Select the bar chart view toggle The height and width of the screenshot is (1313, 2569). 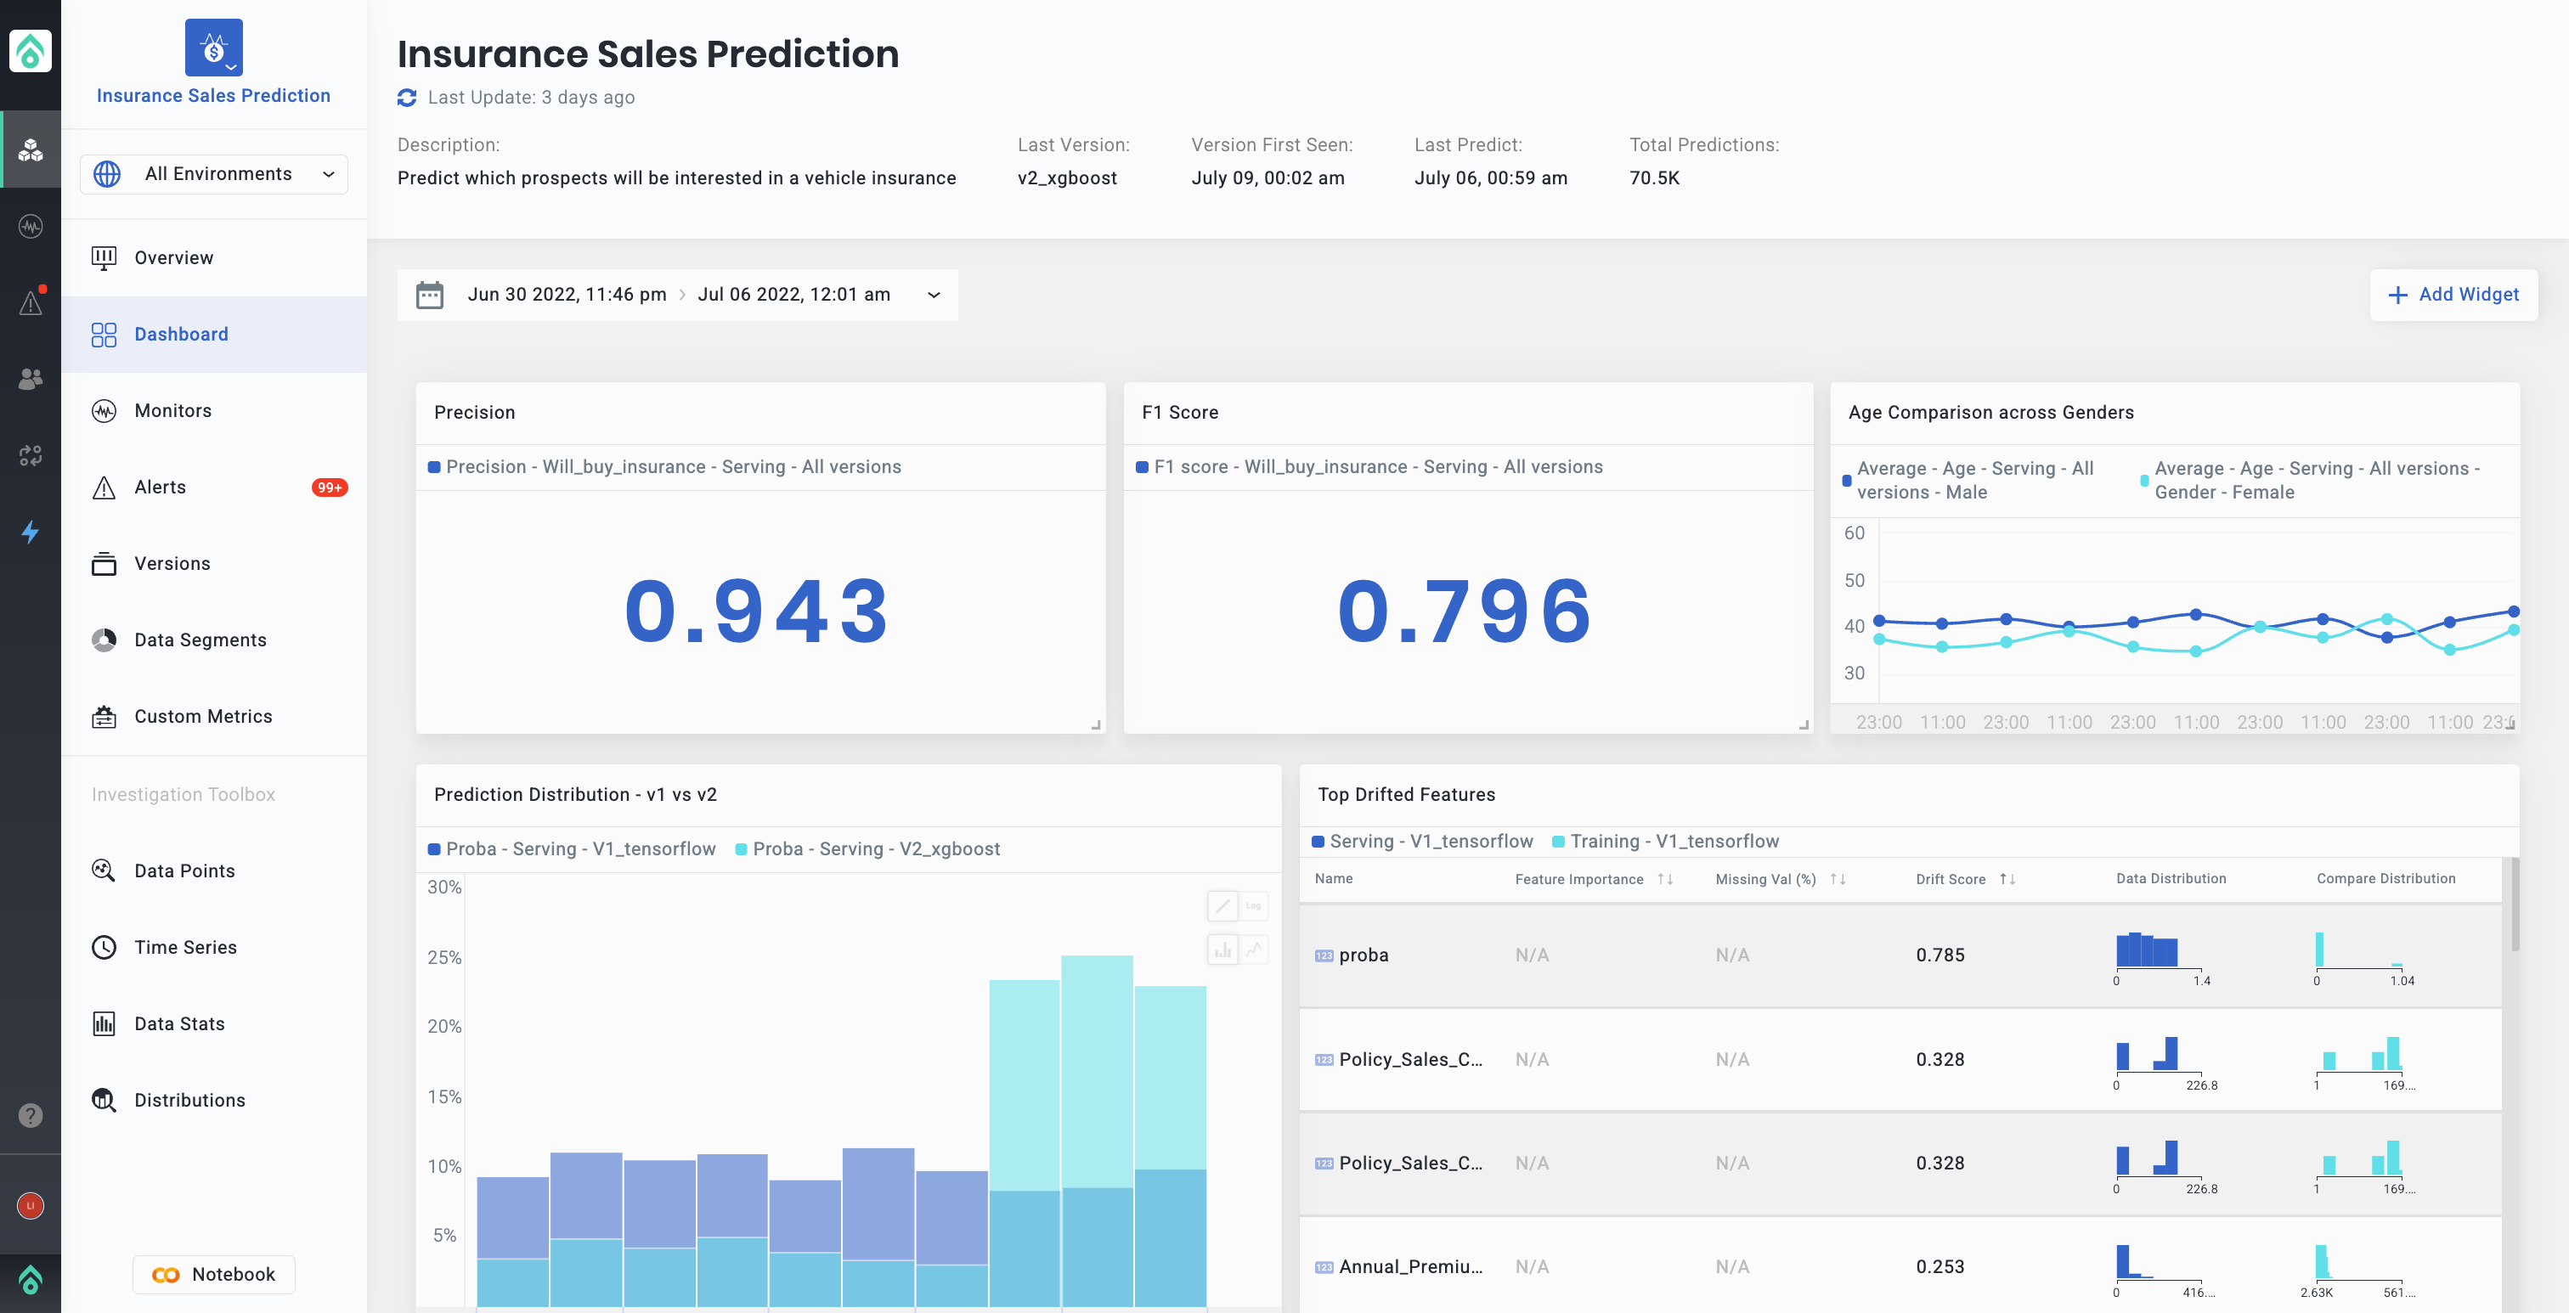[1222, 948]
